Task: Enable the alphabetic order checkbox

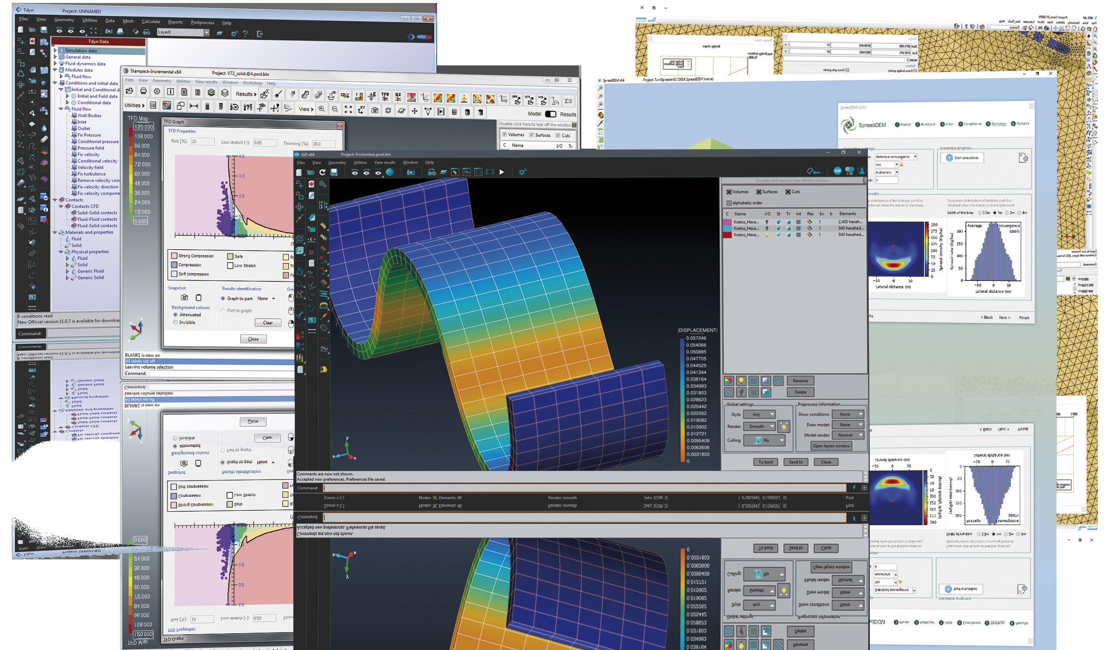Action: pyautogui.click(x=729, y=203)
